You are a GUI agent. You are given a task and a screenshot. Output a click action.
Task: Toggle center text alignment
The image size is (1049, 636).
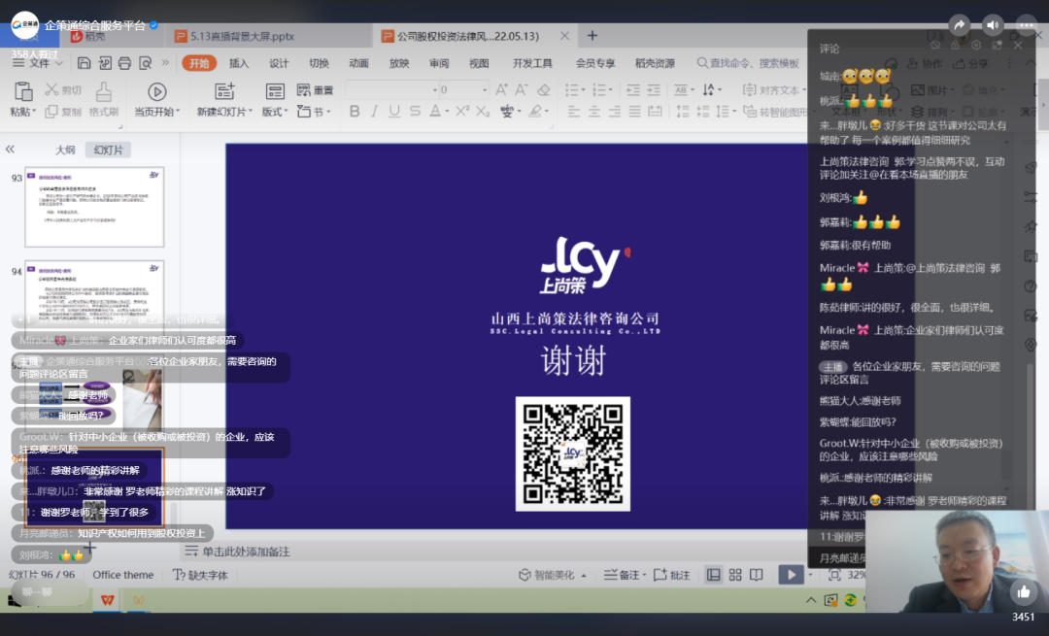[x=594, y=112]
